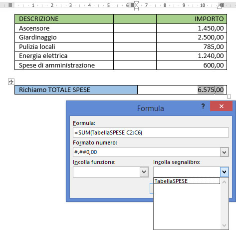
Task: Click the Formula dialog help question mark
Action: (203, 106)
